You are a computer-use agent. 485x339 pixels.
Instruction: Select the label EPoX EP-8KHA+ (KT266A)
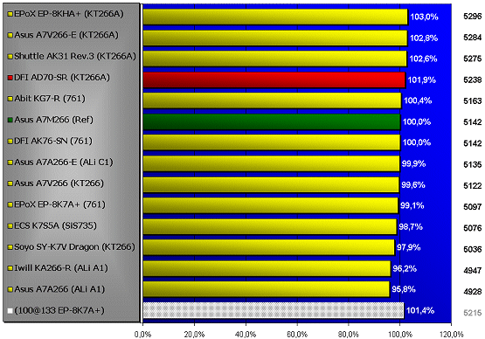coord(69,14)
